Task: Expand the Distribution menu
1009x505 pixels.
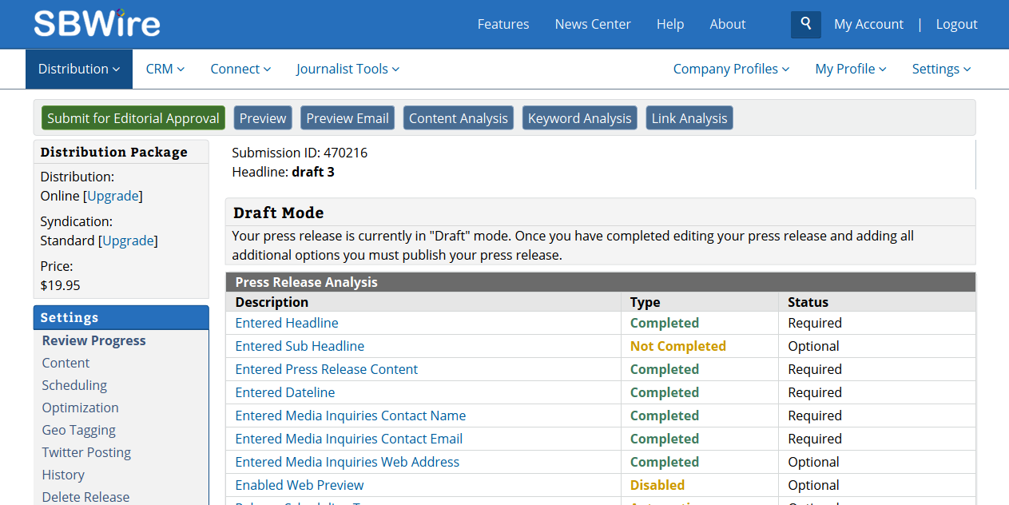Action: coord(79,69)
